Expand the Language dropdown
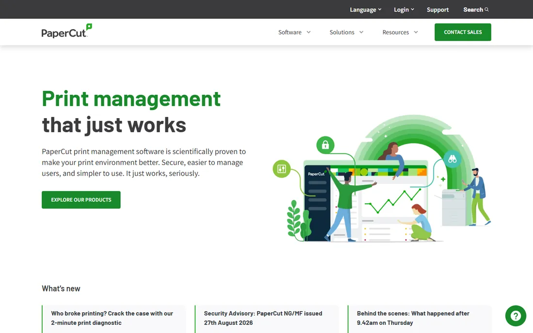 click(365, 10)
